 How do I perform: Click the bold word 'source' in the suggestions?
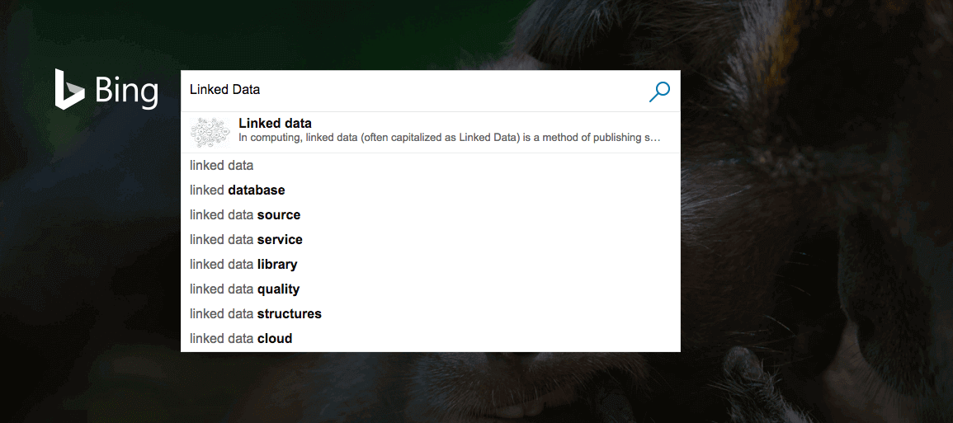tap(279, 215)
